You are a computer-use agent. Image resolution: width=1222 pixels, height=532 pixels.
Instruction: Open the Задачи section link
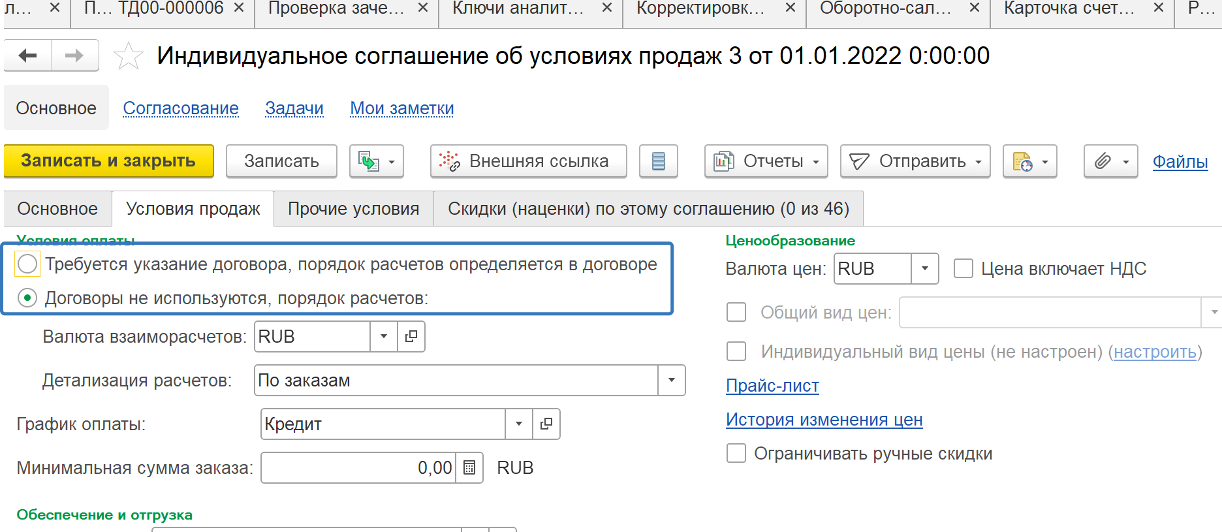[x=294, y=108]
